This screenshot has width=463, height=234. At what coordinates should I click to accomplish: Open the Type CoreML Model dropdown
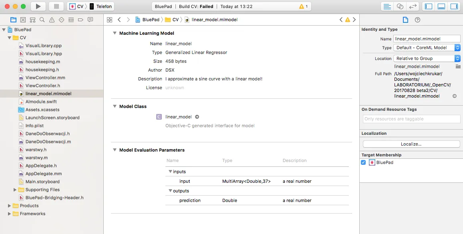(x=427, y=48)
